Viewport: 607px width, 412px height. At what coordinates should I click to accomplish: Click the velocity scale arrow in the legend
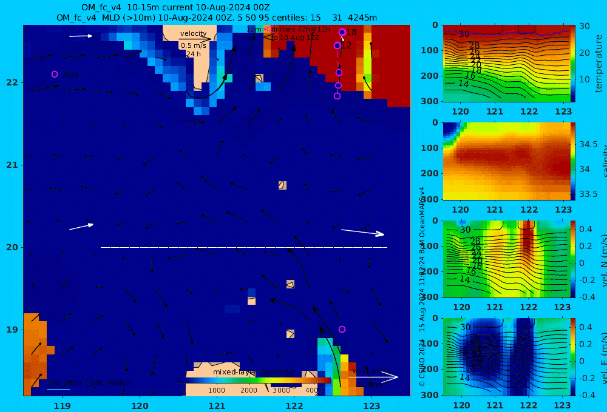[195, 39]
